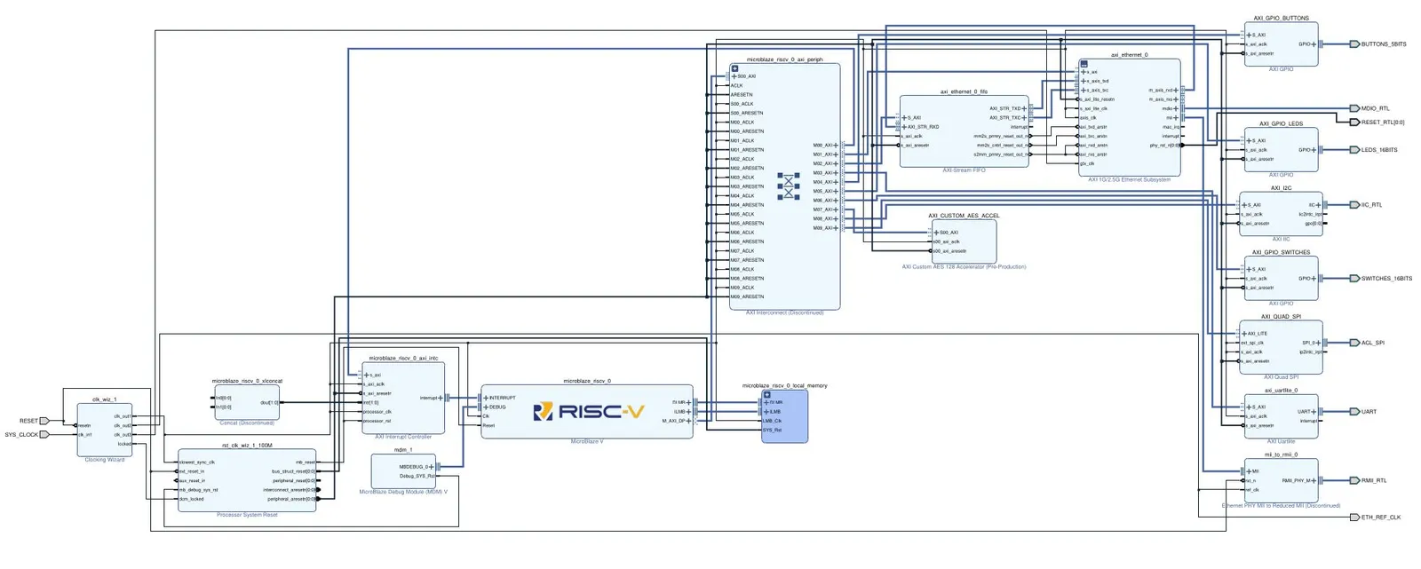Click the AXI_CUSTOM_AES_ACCEL block title

pos(964,216)
